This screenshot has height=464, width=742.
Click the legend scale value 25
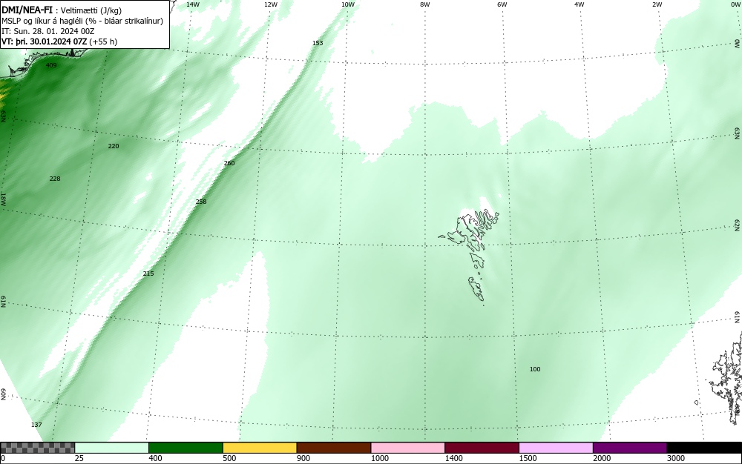[x=79, y=458]
